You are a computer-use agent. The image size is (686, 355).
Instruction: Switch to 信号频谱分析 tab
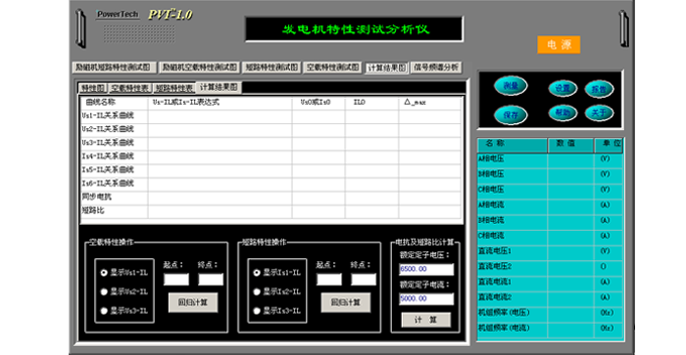pos(436,67)
